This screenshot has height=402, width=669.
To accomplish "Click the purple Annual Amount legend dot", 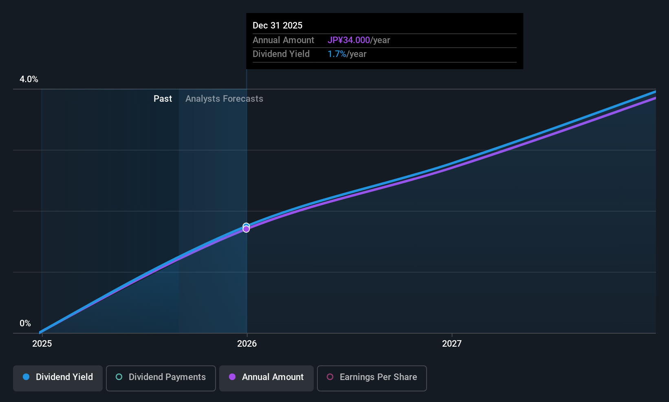I will 232,377.
